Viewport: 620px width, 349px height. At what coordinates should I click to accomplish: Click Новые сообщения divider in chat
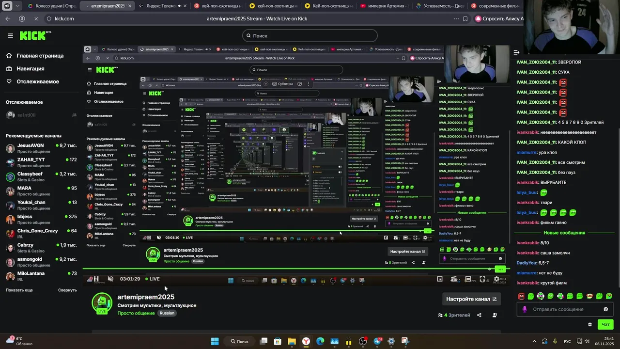pos(564,233)
